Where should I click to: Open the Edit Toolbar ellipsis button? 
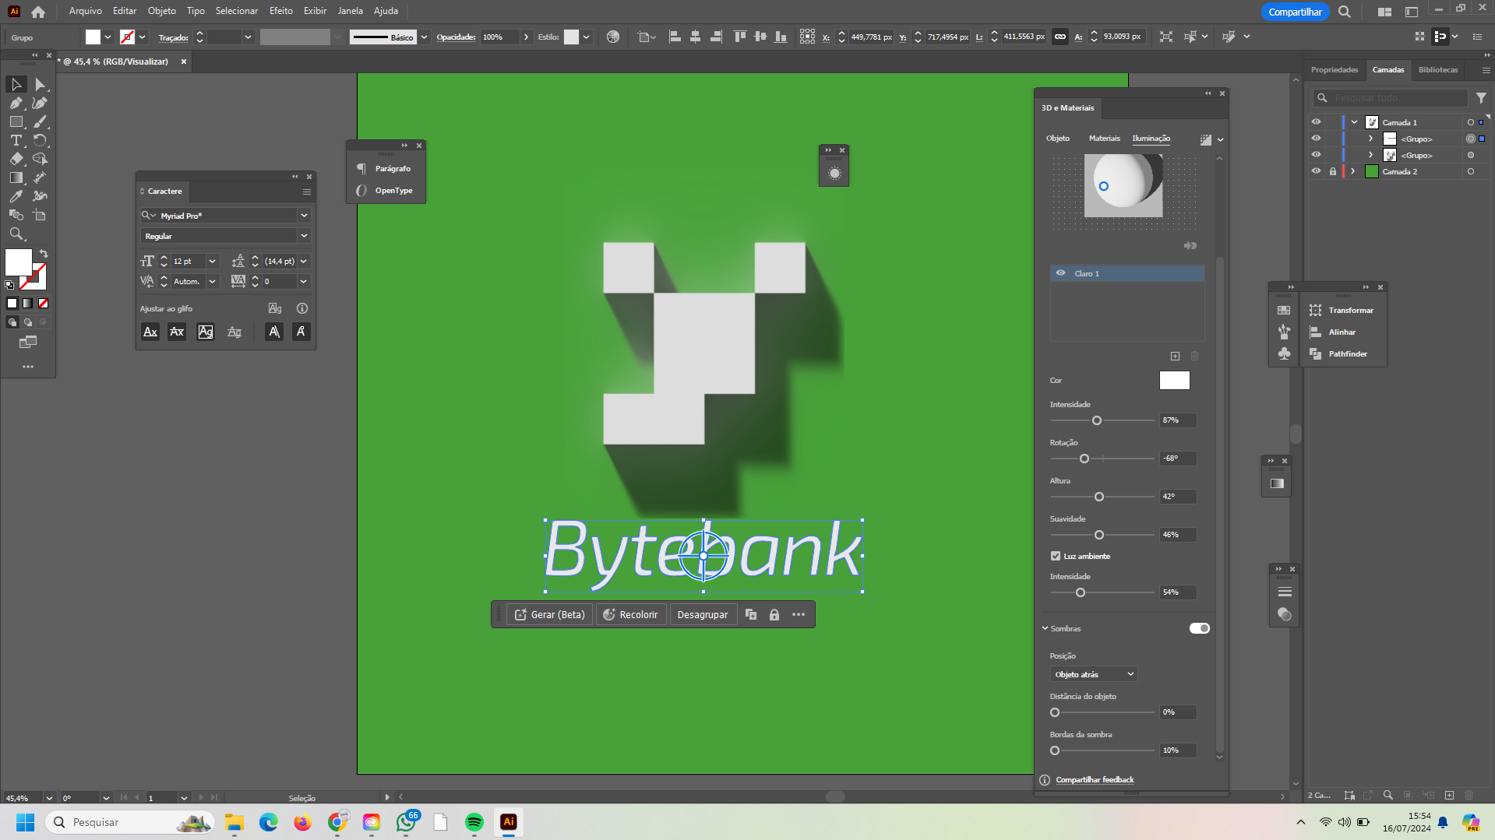28,367
